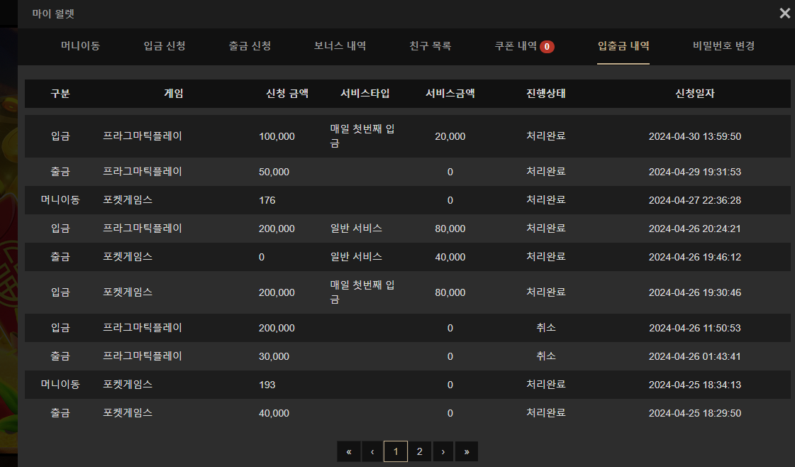795x467 pixels.
Task: Close the 마이 월렛 dialog
Action: point(784,13)
